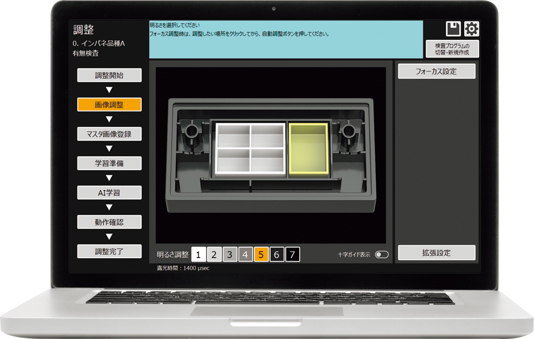Switch to マスタ画像登録 step
Screen dimensions: 534x339
109,134
